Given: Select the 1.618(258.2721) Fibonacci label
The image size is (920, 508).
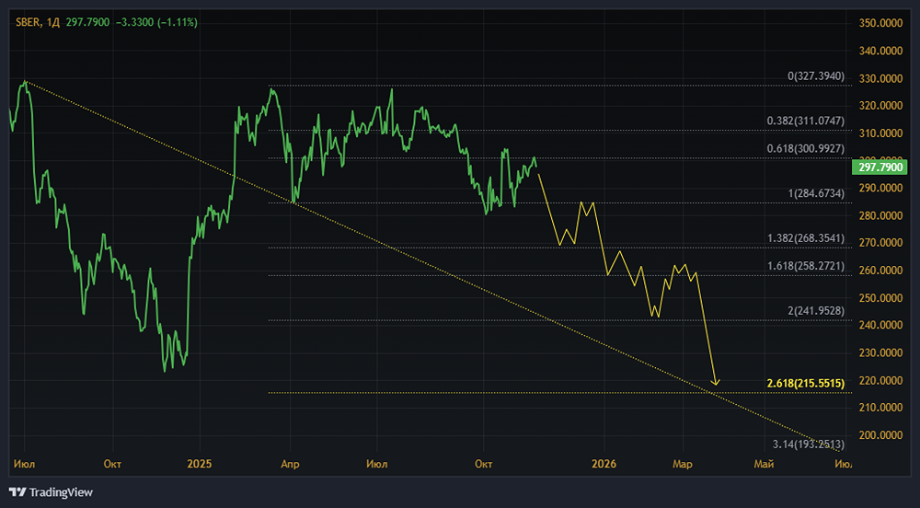Looking at the screenshot, I should (805, 266).
